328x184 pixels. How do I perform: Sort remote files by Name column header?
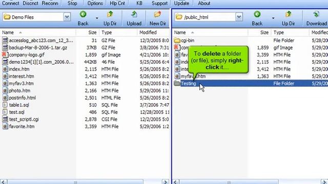[x=210, y=33]
